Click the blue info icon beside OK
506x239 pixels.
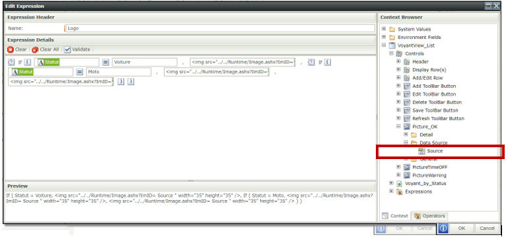click(x=443, y=228)
